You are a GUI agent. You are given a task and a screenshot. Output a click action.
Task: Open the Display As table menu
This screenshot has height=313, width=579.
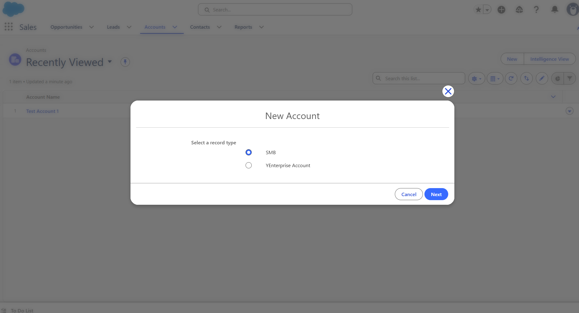coord(495,79)
